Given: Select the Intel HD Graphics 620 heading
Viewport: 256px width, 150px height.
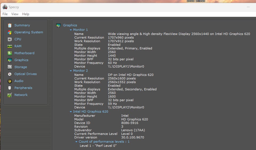Looking at the screenshot, I should pyautogui.click(x=91, y=112).
